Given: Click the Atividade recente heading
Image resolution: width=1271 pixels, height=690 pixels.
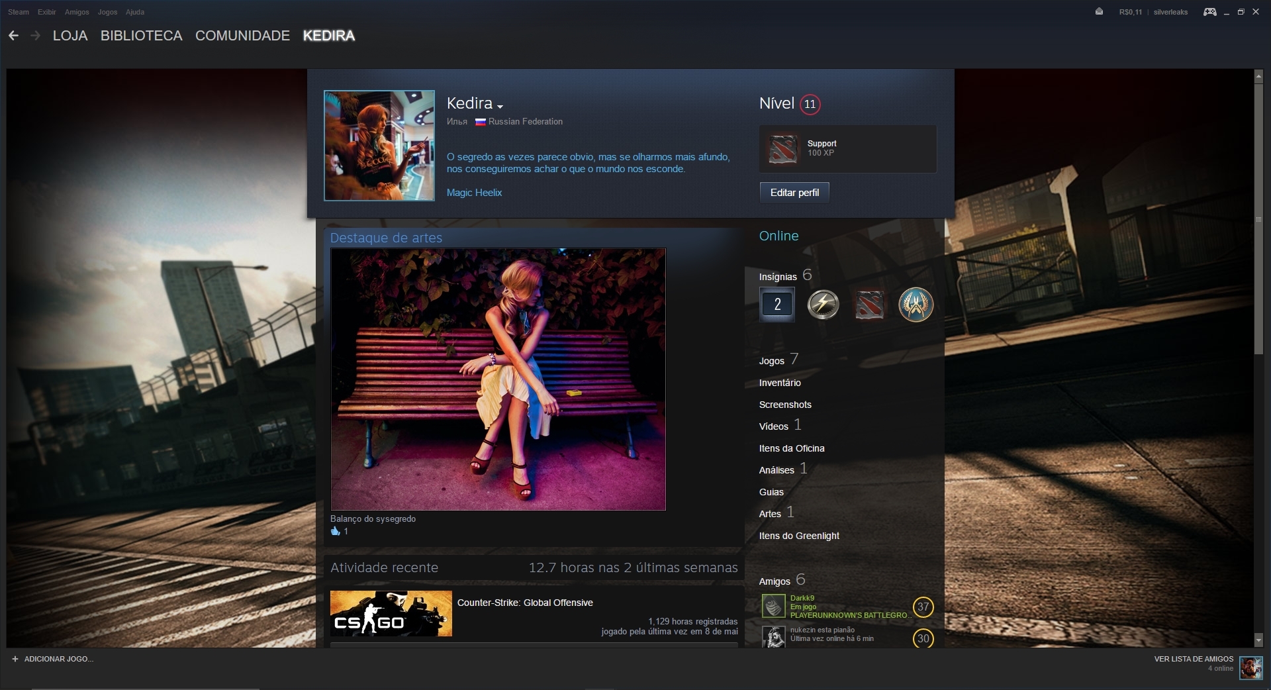Looking at the screenshot, I should [x=384, y=567].
